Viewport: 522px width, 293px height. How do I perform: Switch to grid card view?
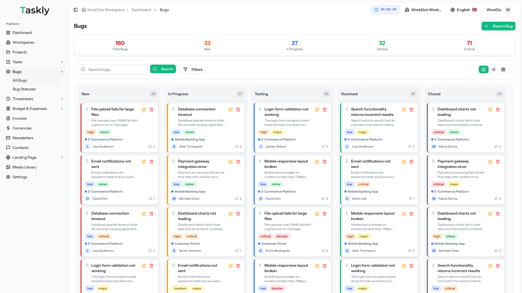click(503, 69)
